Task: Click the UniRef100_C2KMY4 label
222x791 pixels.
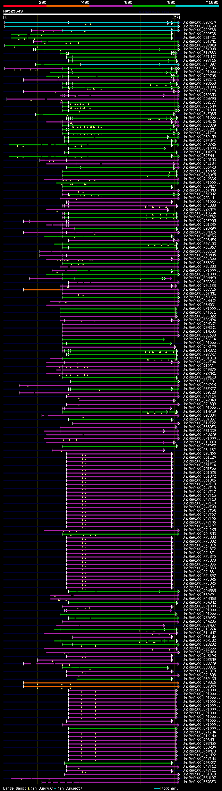Action: click(199, 210)
